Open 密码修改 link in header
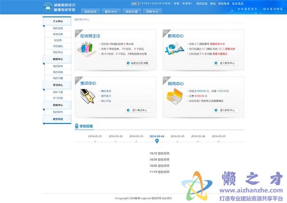287x203 pixels. click(x=224, y=4)
